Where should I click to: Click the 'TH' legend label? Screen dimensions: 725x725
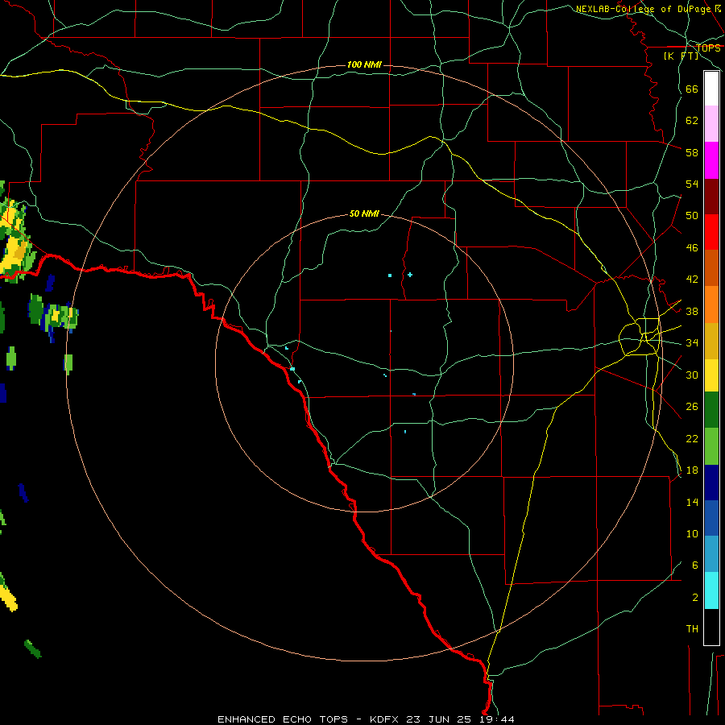(x=692, y=629)
